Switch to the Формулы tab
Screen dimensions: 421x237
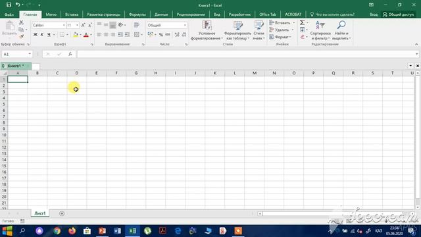[x=137, y=14]
